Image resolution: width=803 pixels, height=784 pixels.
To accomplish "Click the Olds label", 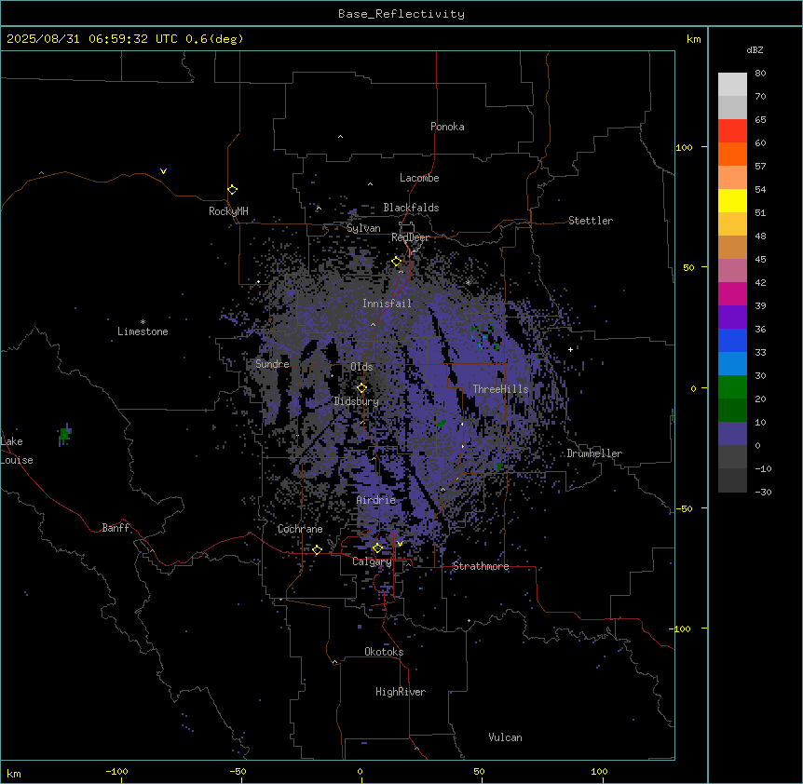I will point(361,367).
